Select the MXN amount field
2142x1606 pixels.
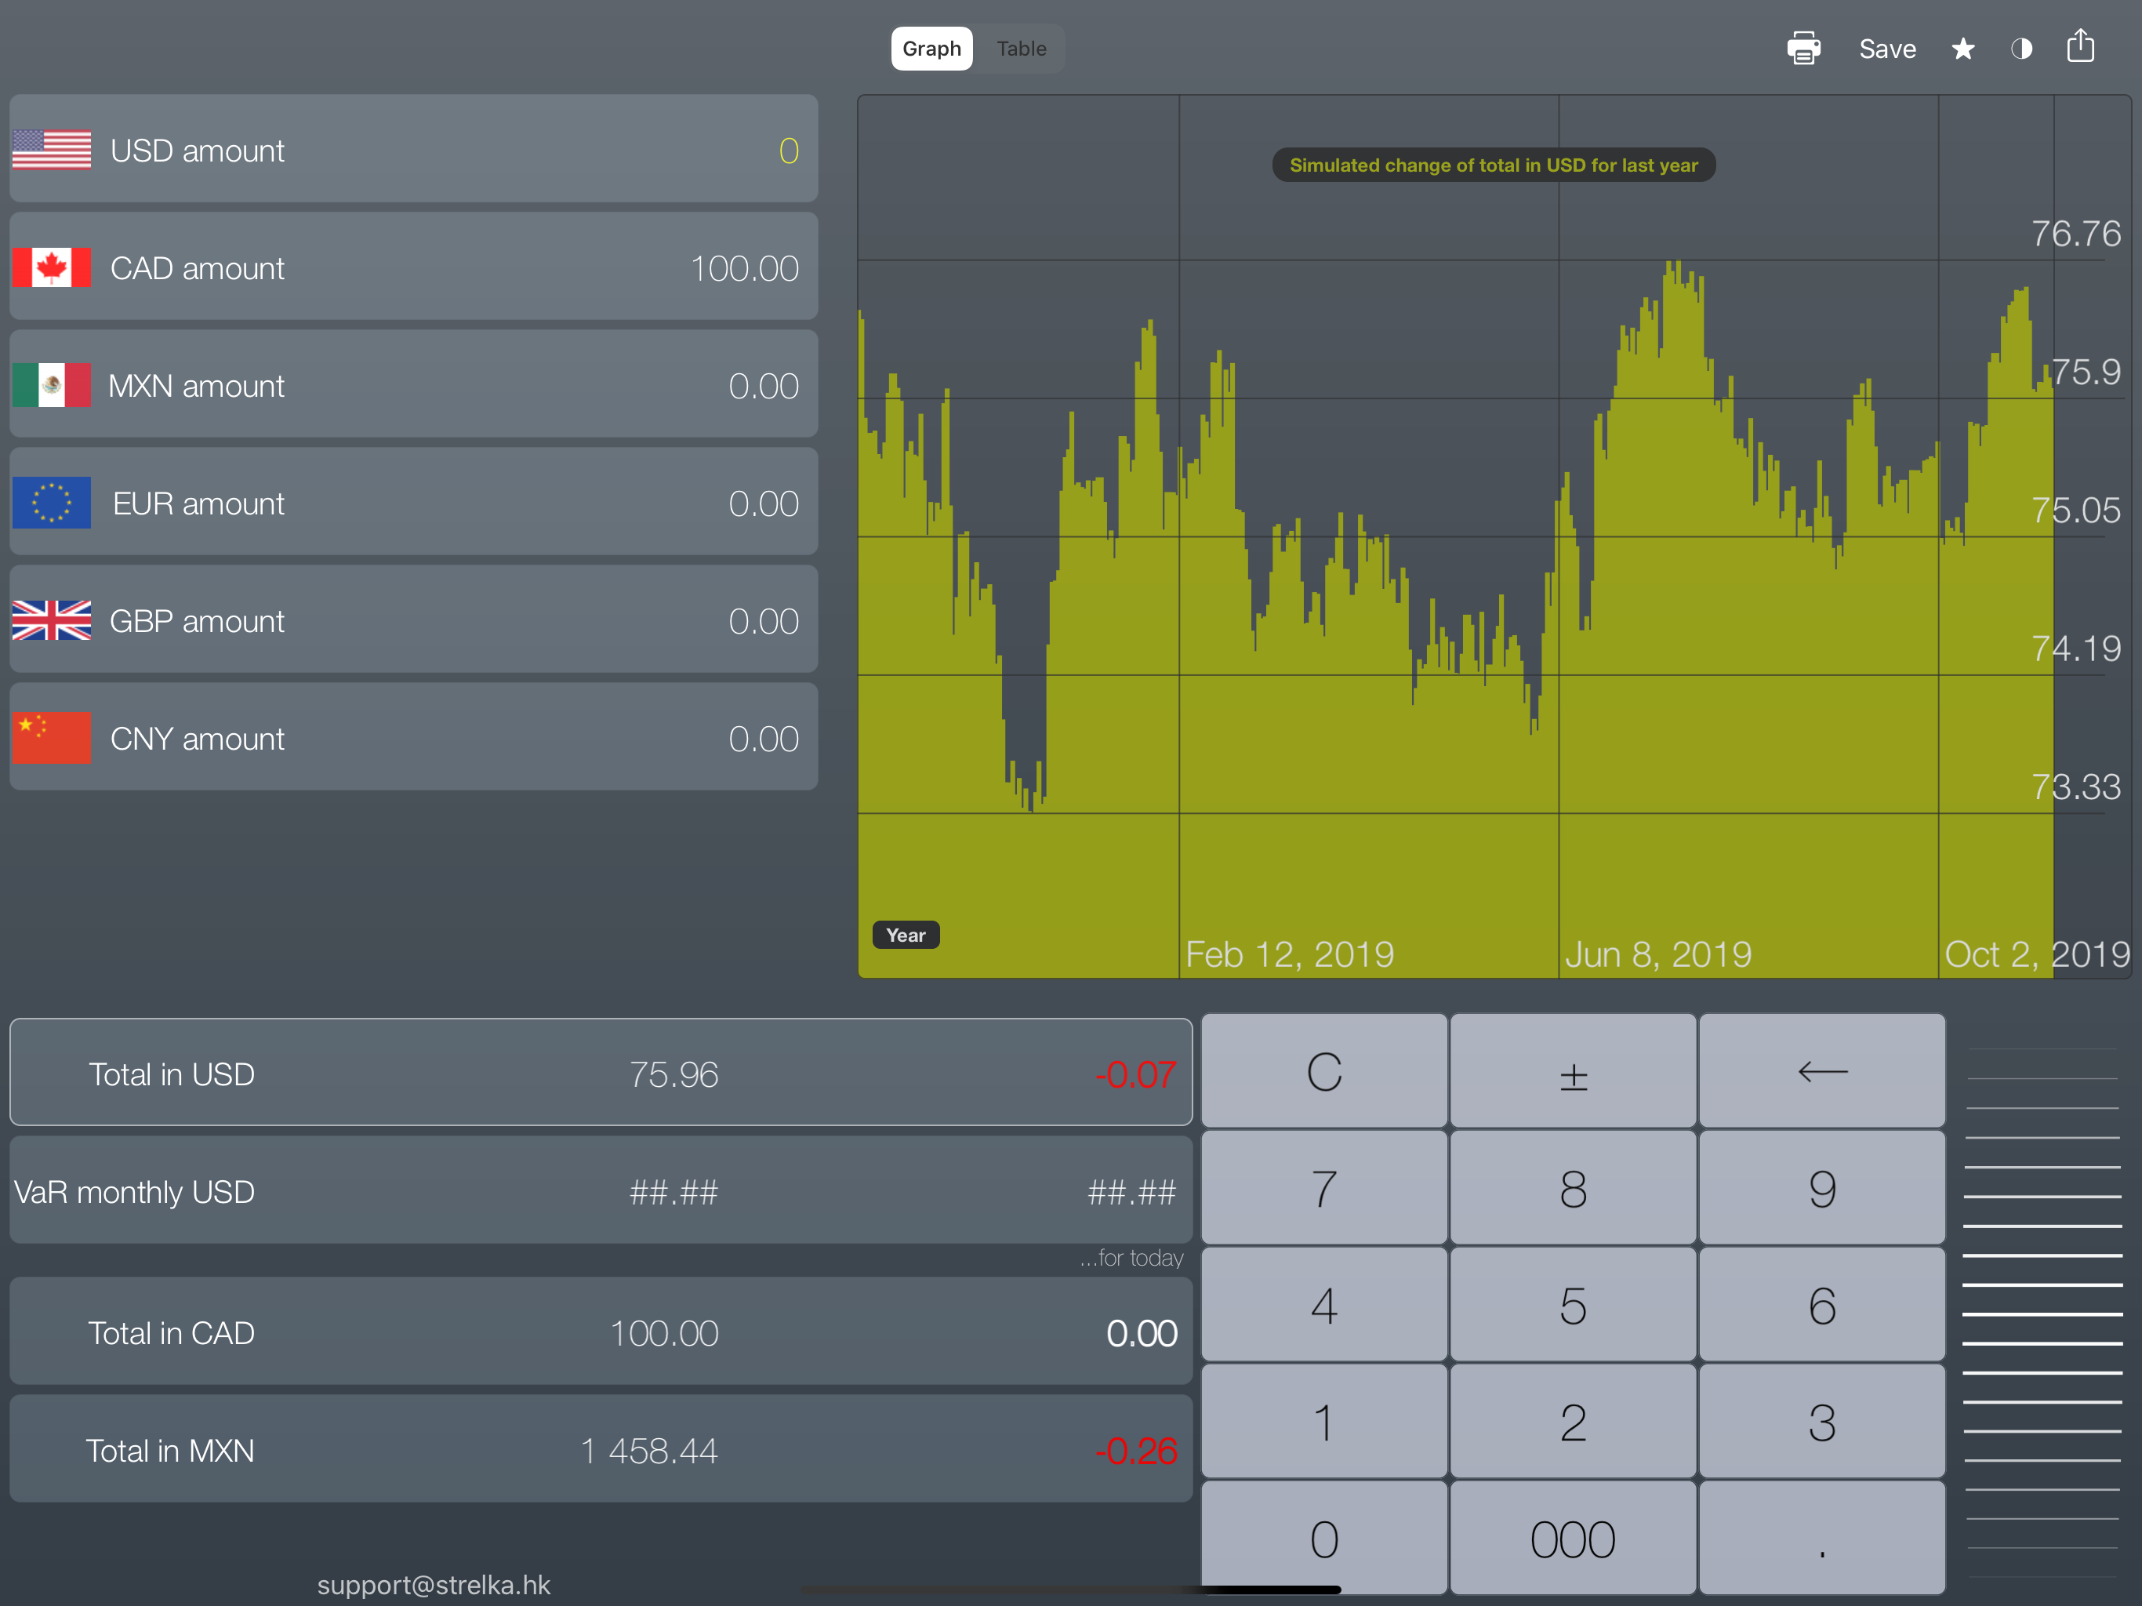[413, 384]
